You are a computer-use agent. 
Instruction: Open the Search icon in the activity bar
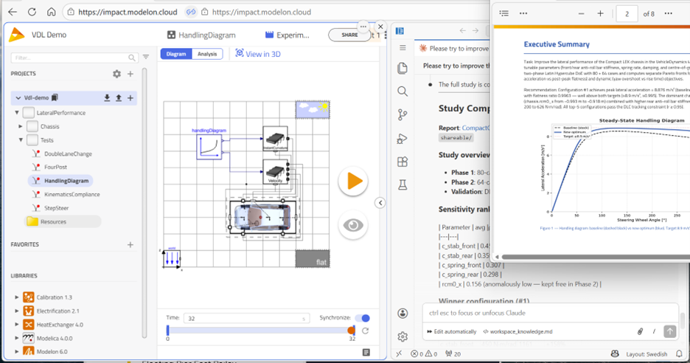(x=402, y=91)
